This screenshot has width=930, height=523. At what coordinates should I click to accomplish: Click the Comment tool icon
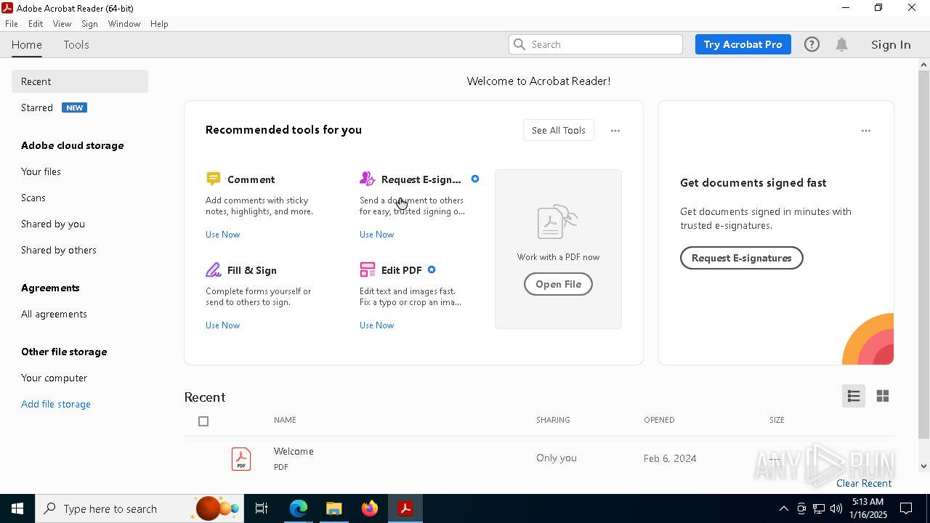(213, 179)
